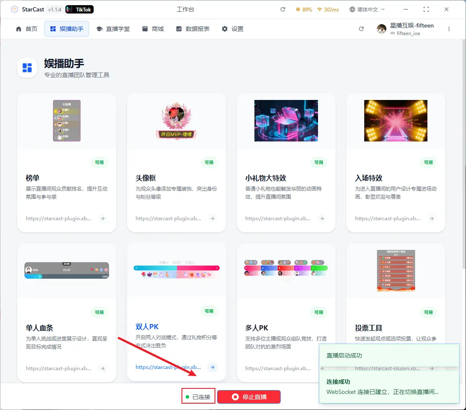The image size is (466, 410).
Task: Click the 302ms network latency indicator
Action: tap(328, 9)
